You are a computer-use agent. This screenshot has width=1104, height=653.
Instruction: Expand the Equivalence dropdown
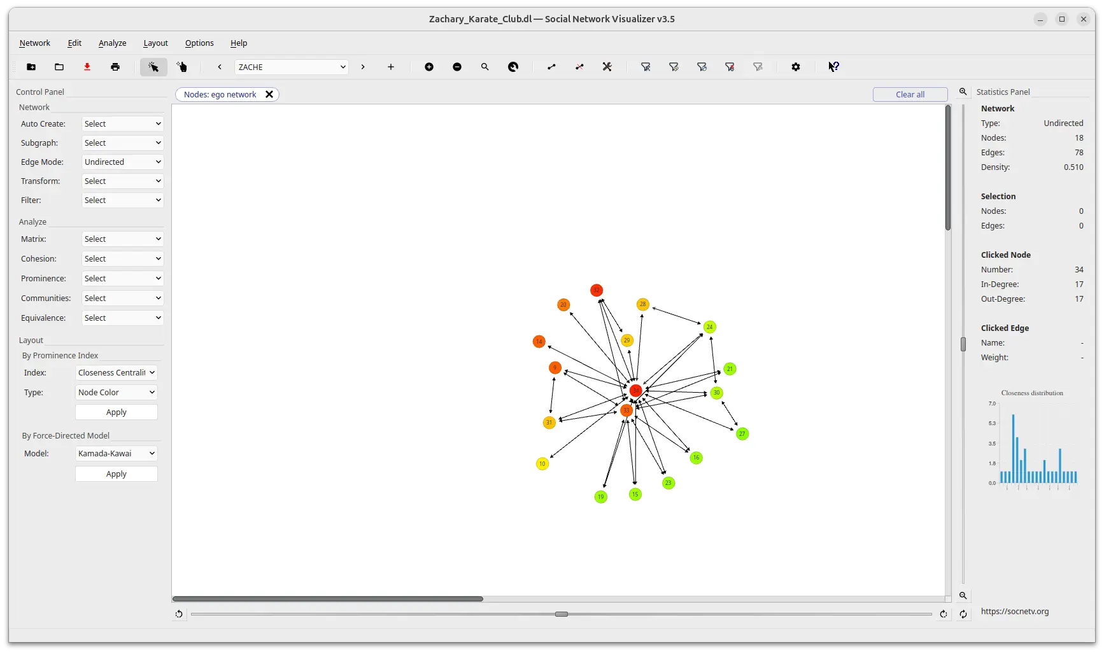pos(122,318)
